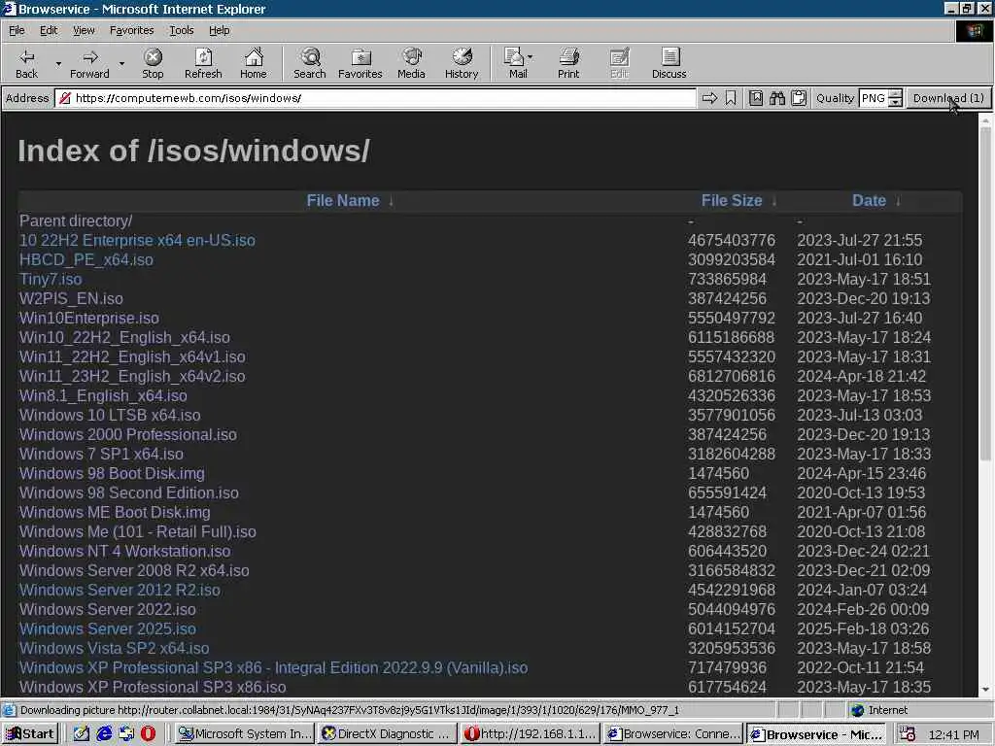Open the Discuss toolbar button
The image size is (995, 746).
click(x=669, y=63)
